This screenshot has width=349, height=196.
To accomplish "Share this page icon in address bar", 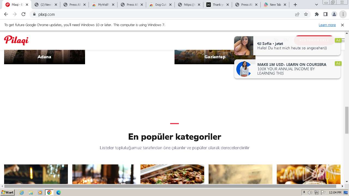I will point(297,14).
